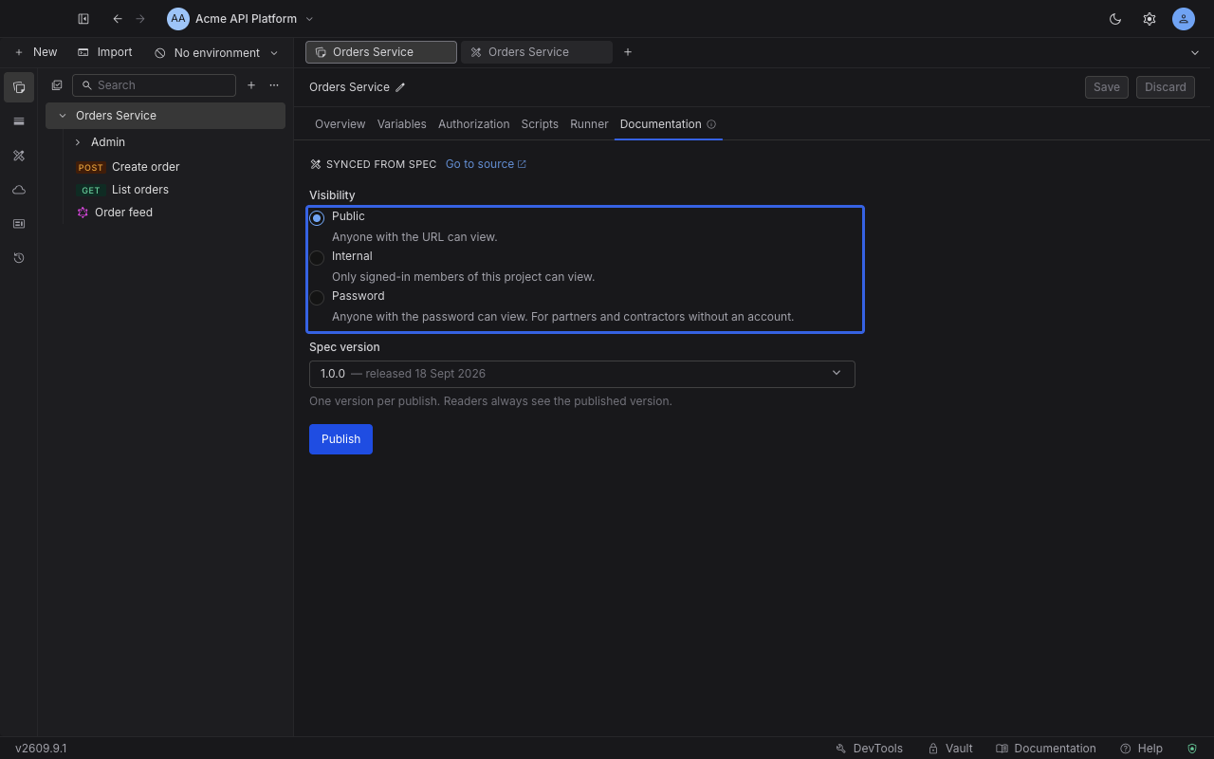Open Documentation from the status bar
Screen dimensions: 1214x759
click(1046, 749)
